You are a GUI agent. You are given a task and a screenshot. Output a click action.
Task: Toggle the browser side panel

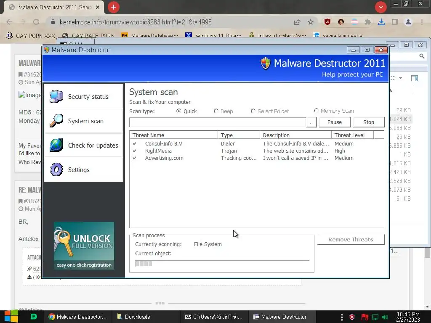pyautogui.click(x=395, y=22)
